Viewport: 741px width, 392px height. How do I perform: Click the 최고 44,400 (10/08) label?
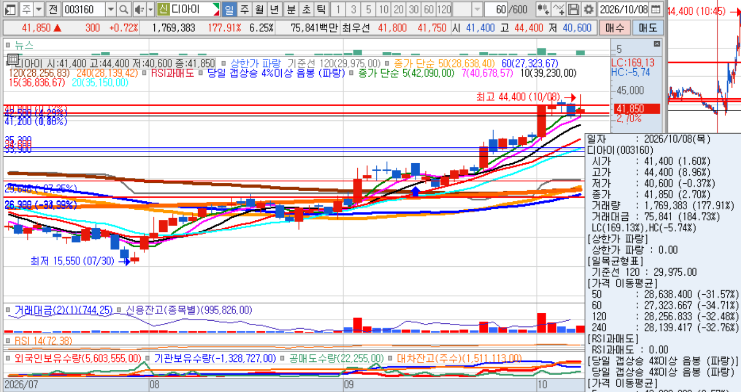pyautogui.click(x=517, y=97)
